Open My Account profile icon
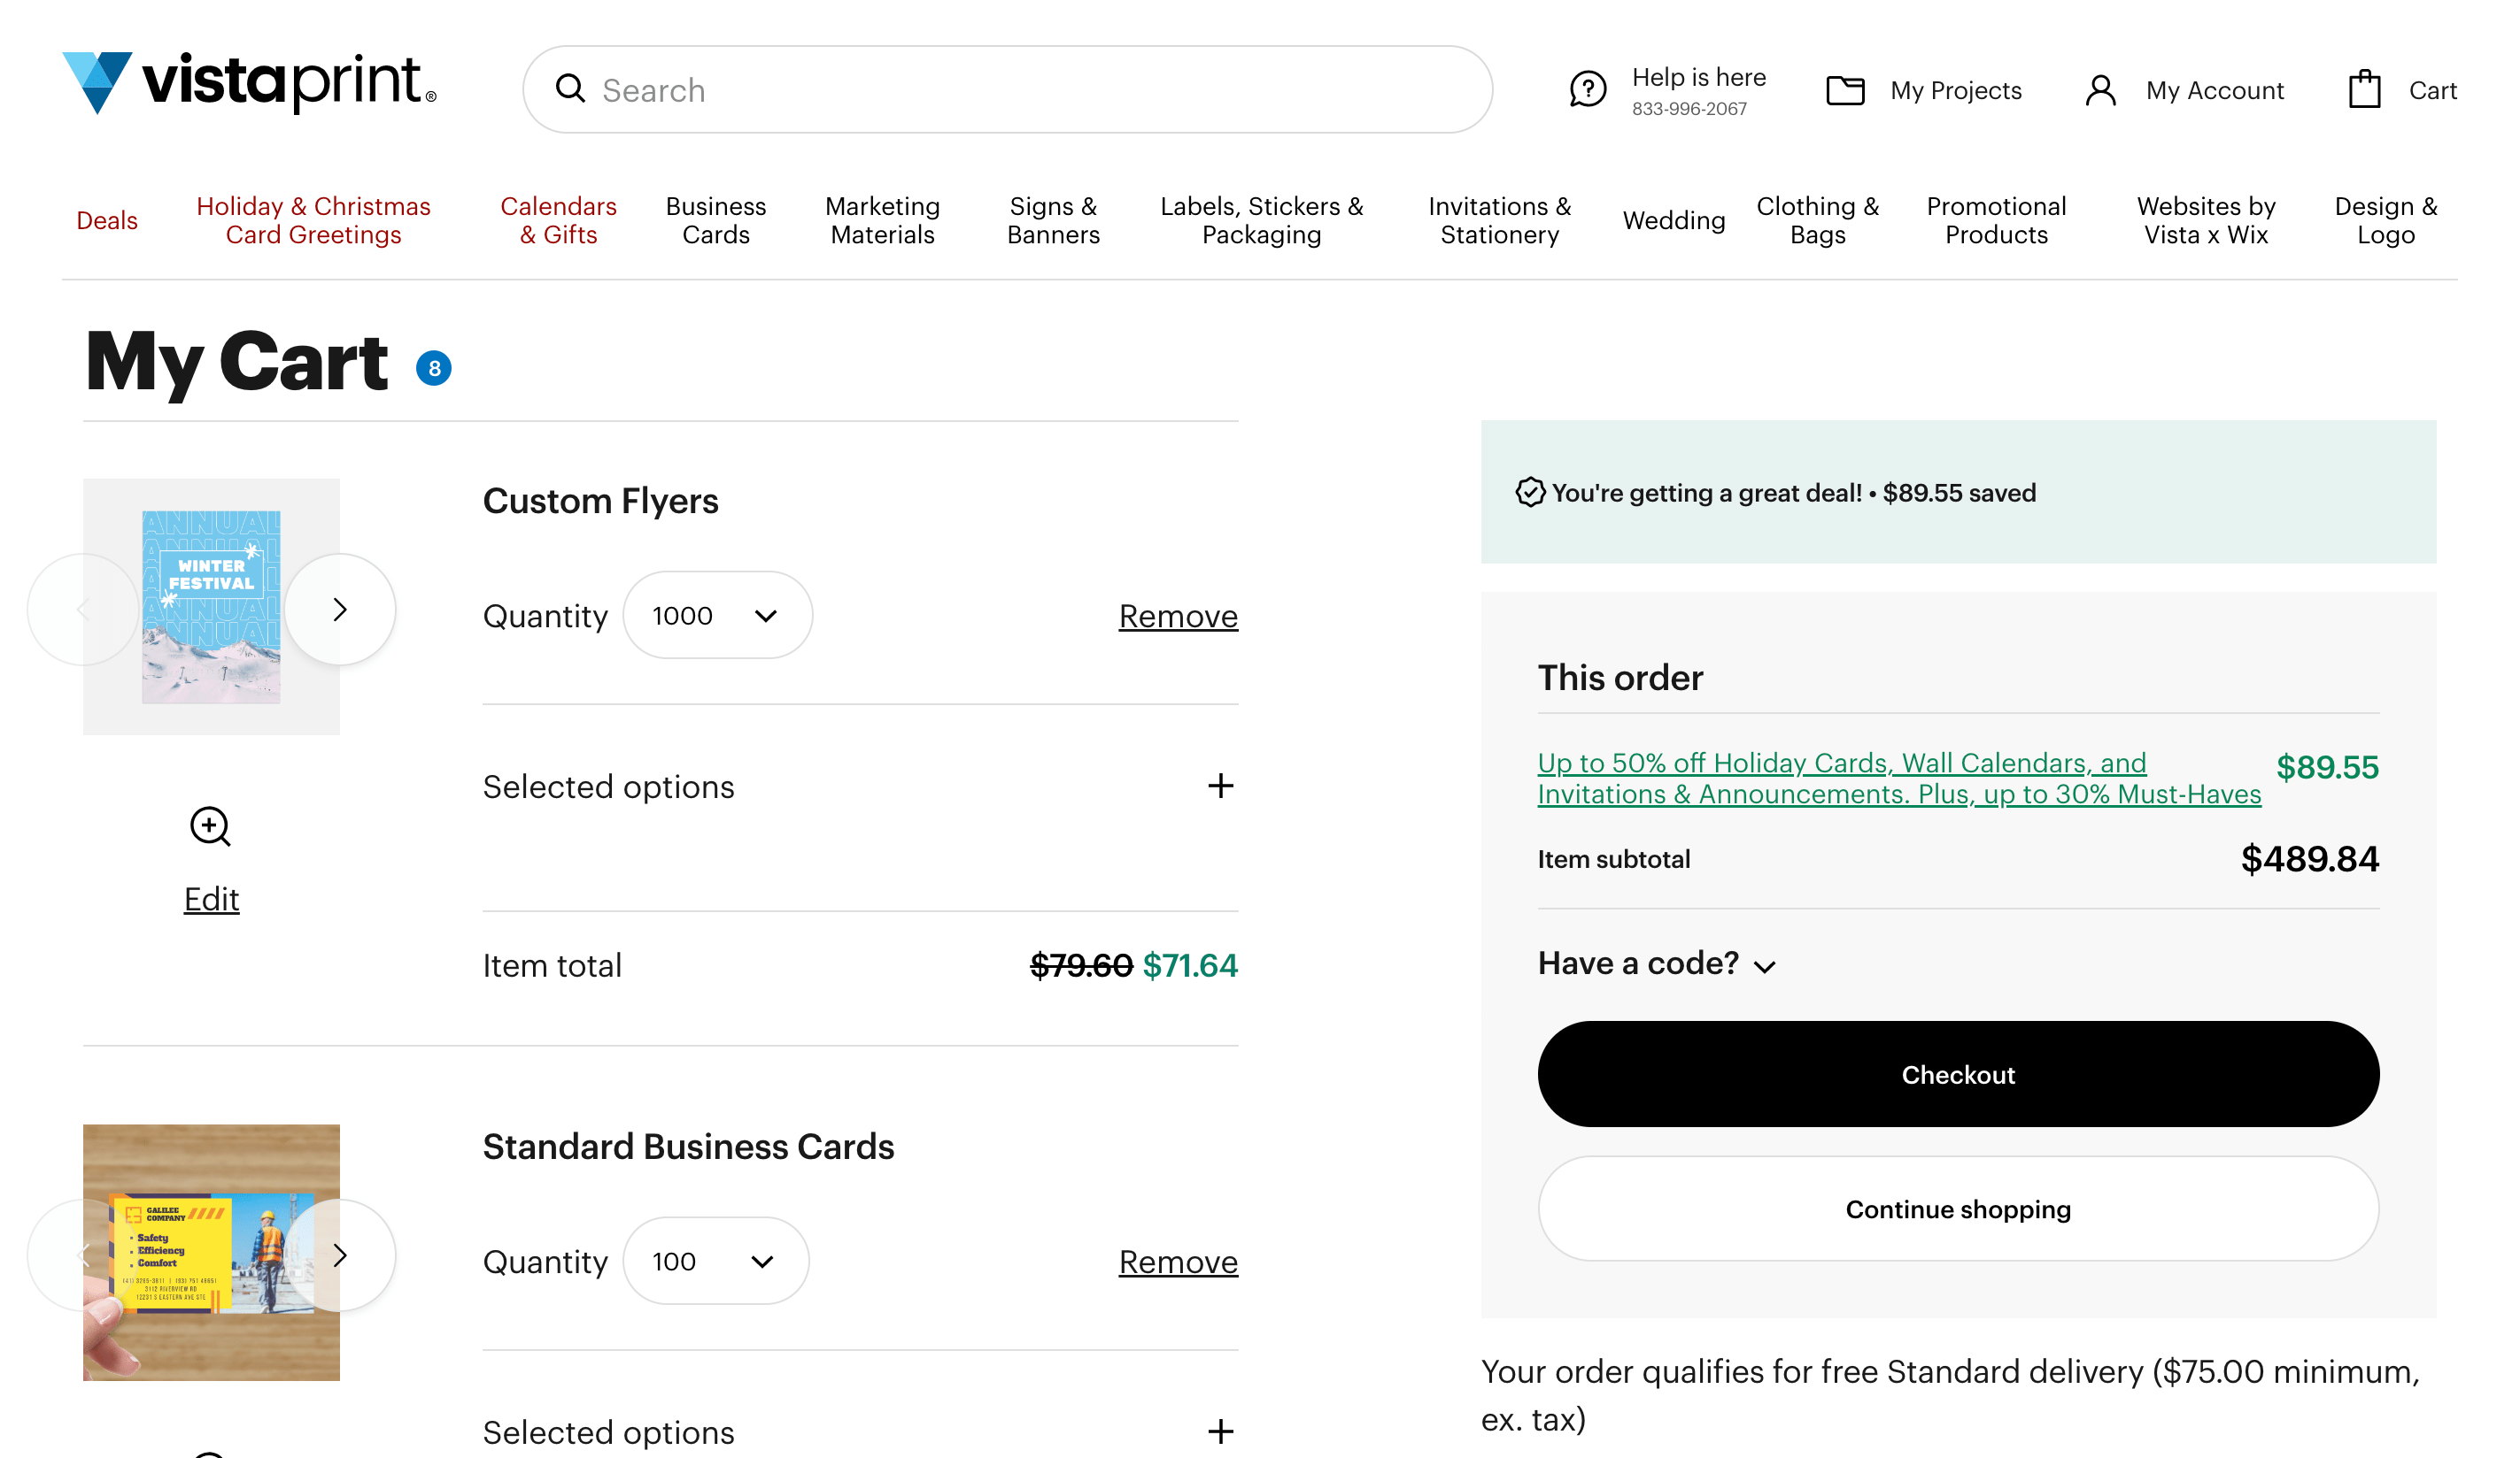 pyautogui.click(x=2100, y=90)
